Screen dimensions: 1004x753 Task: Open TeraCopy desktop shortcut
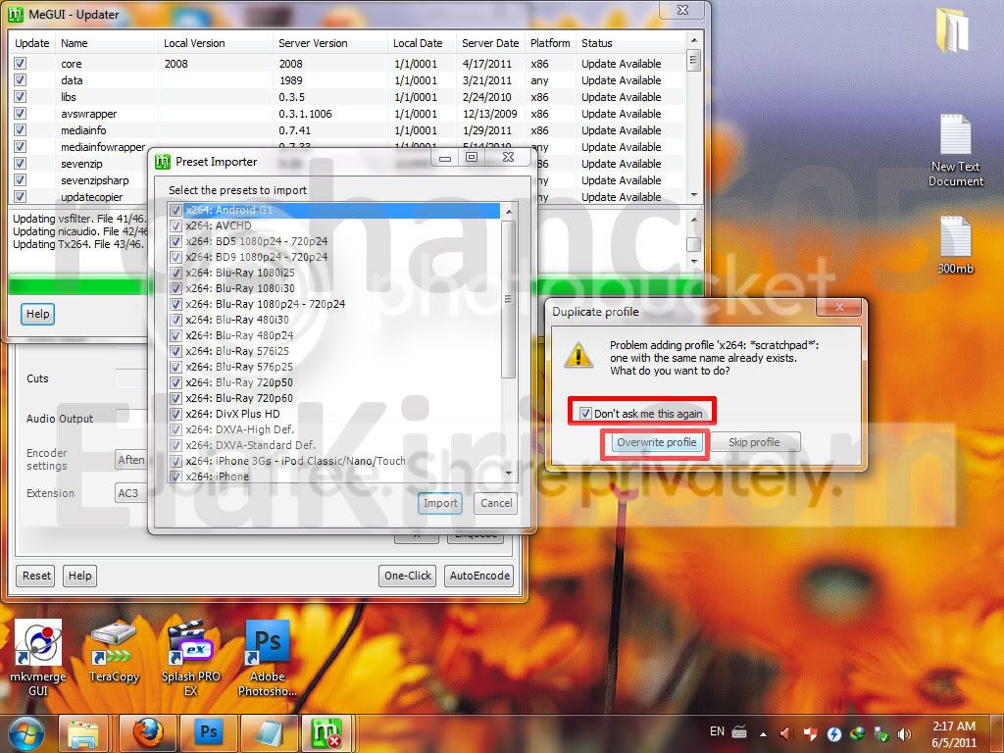tap(114, 651)
